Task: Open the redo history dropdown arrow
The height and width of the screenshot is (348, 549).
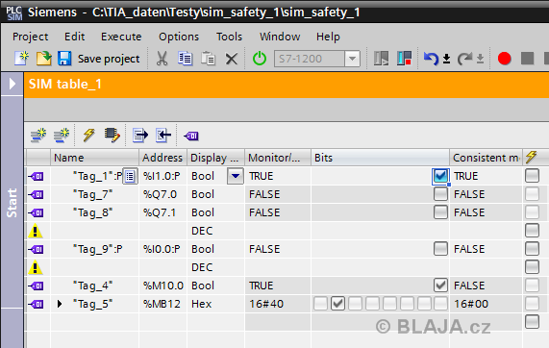Action: [480, 59]
